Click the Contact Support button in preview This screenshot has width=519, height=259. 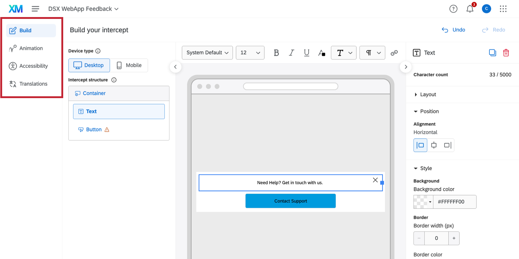(x=291, y=201)
